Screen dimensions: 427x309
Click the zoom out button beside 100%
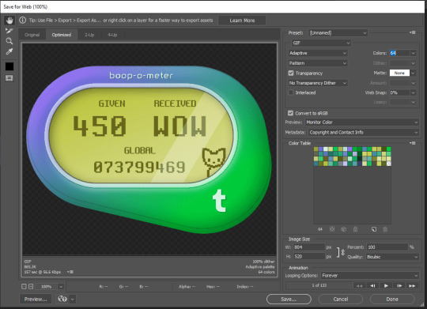coord(24,286)
